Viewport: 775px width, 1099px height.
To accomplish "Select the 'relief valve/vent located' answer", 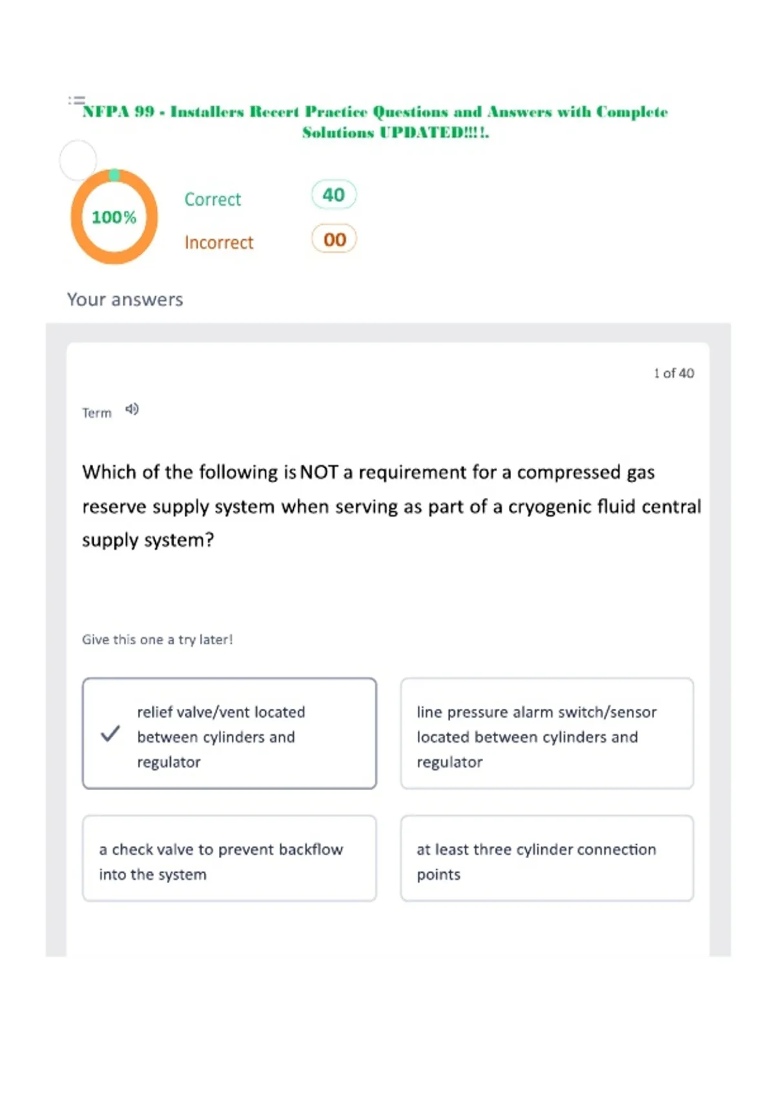I will (x=229, y=734).
